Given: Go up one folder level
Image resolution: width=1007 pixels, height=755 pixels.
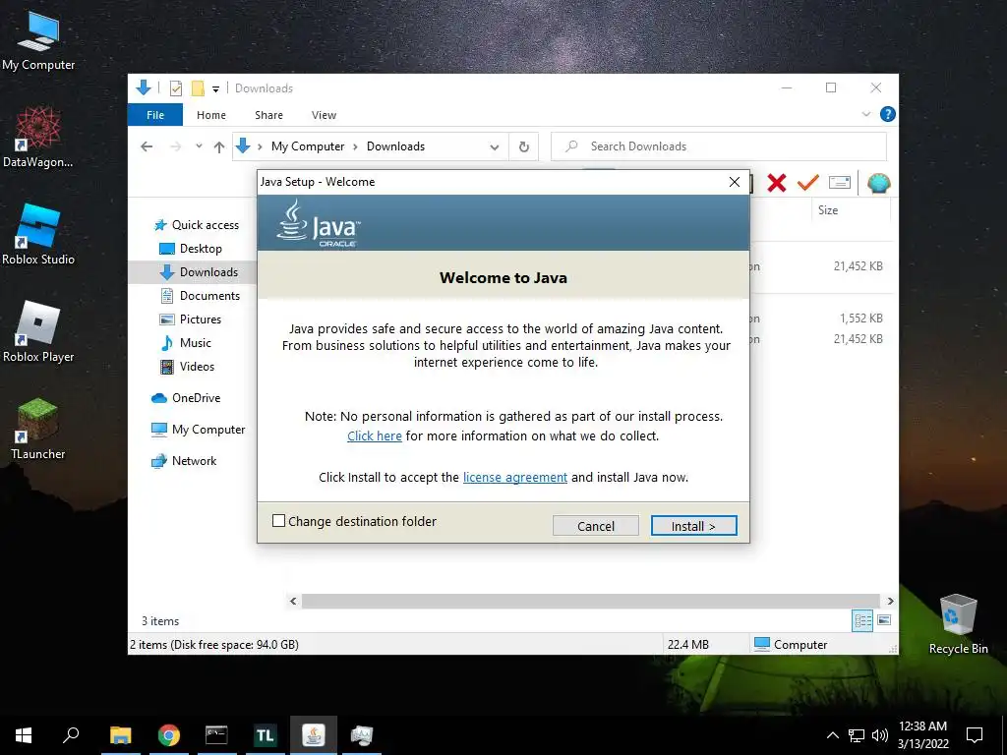Looking at the screenshot, I should click(x=219, y=147).
